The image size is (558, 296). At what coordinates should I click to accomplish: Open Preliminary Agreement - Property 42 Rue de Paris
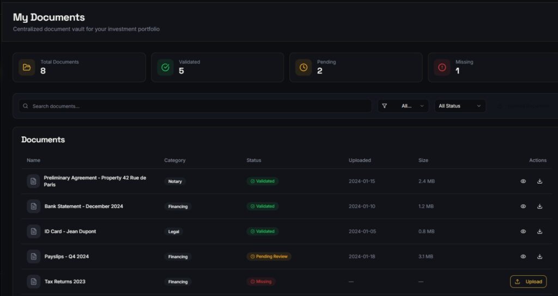coord(95,182)
